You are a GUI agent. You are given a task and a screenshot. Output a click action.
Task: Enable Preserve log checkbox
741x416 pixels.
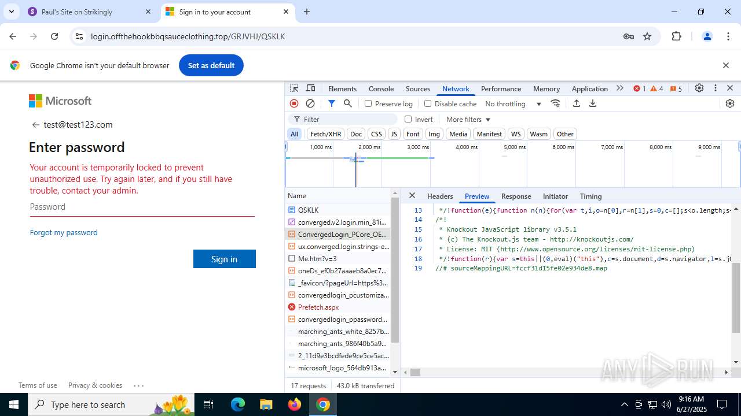point(368,103)
